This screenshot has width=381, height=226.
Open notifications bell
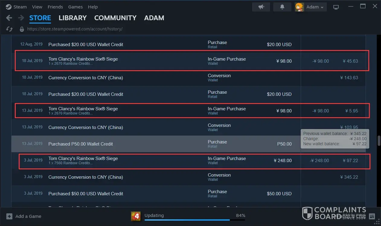(x=282, y=7)
